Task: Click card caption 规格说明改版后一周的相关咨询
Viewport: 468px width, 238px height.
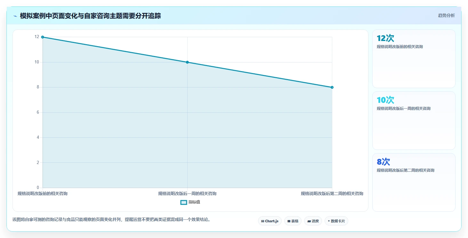Action: [404, 109]
